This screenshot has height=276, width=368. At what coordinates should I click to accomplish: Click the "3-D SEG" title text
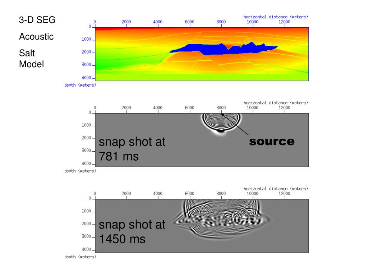click(37, 20)
